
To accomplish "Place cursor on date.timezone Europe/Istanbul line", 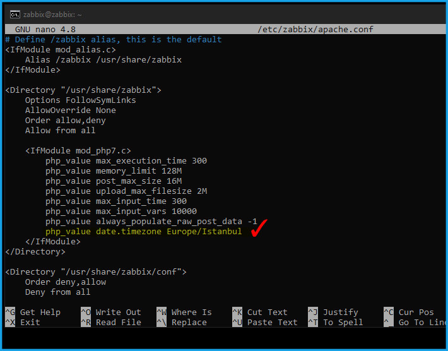I will tap(144, 231).
